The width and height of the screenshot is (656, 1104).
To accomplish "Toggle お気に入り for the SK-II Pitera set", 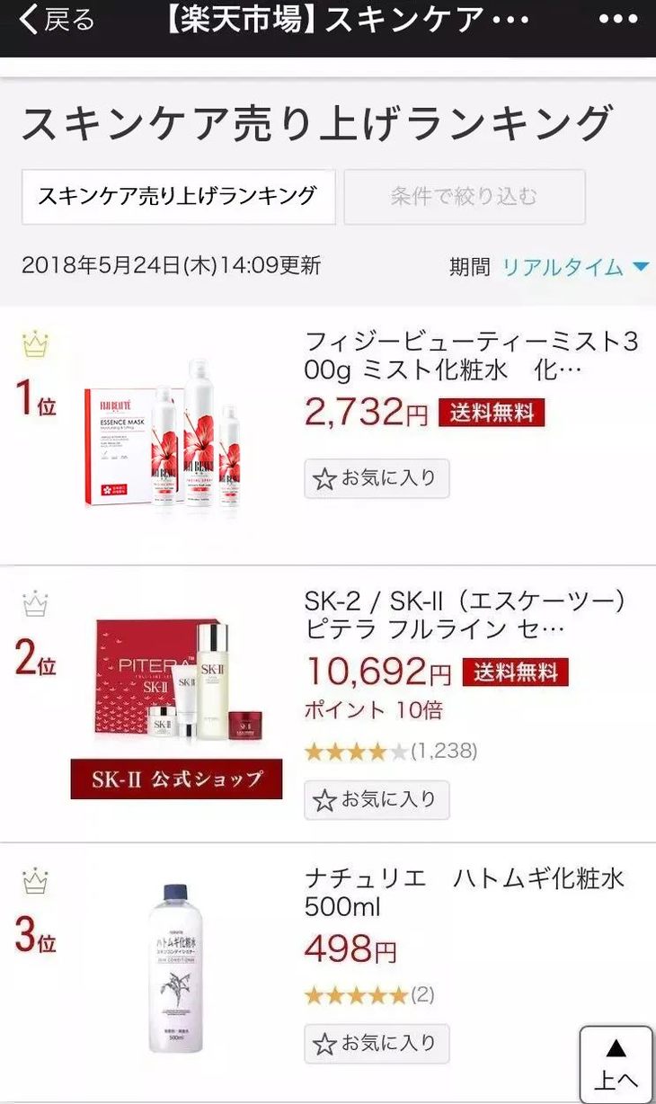I will pos(377,799).
